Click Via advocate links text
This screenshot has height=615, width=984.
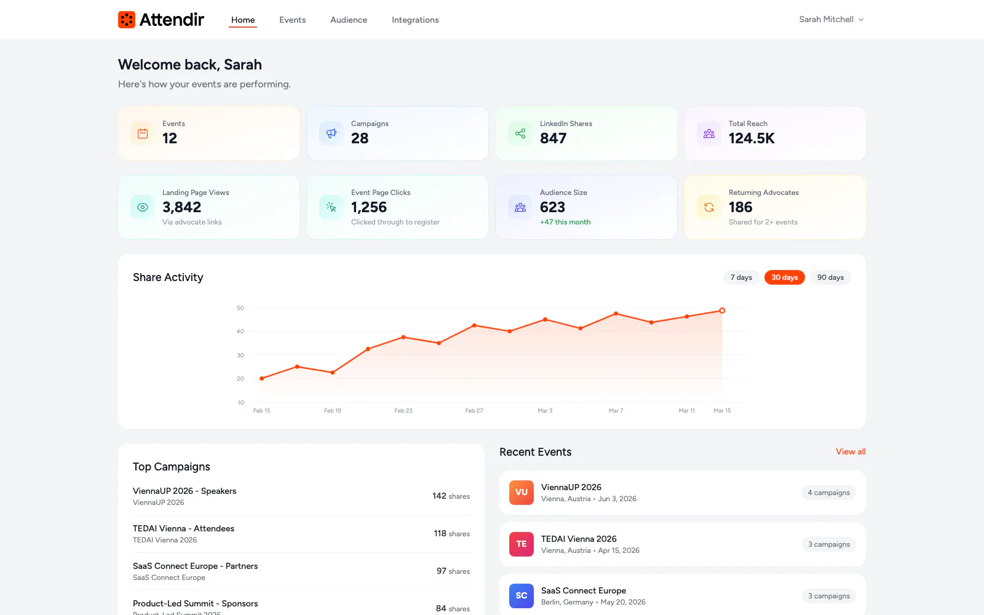coord(192,222)
